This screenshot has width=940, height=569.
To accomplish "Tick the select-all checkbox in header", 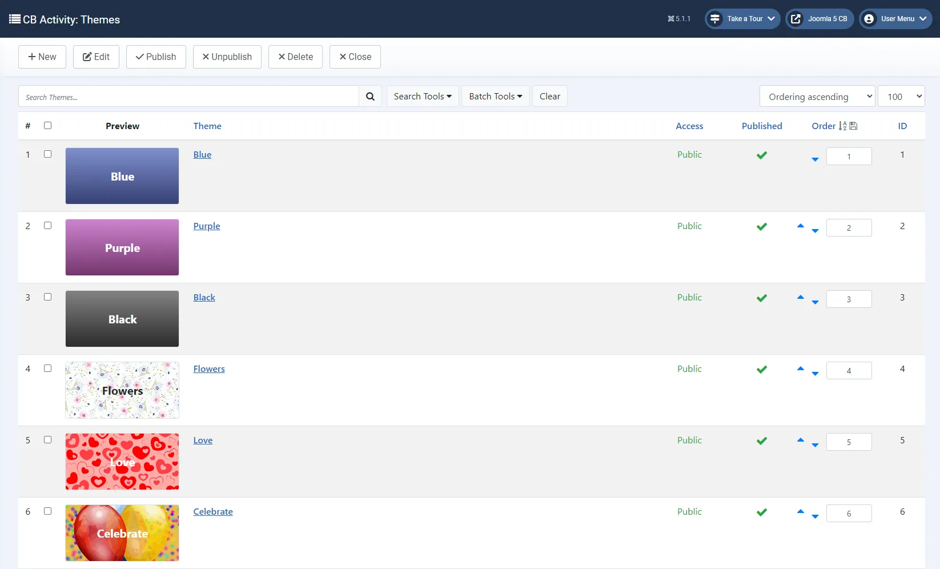I will click(x=48, y=126).
